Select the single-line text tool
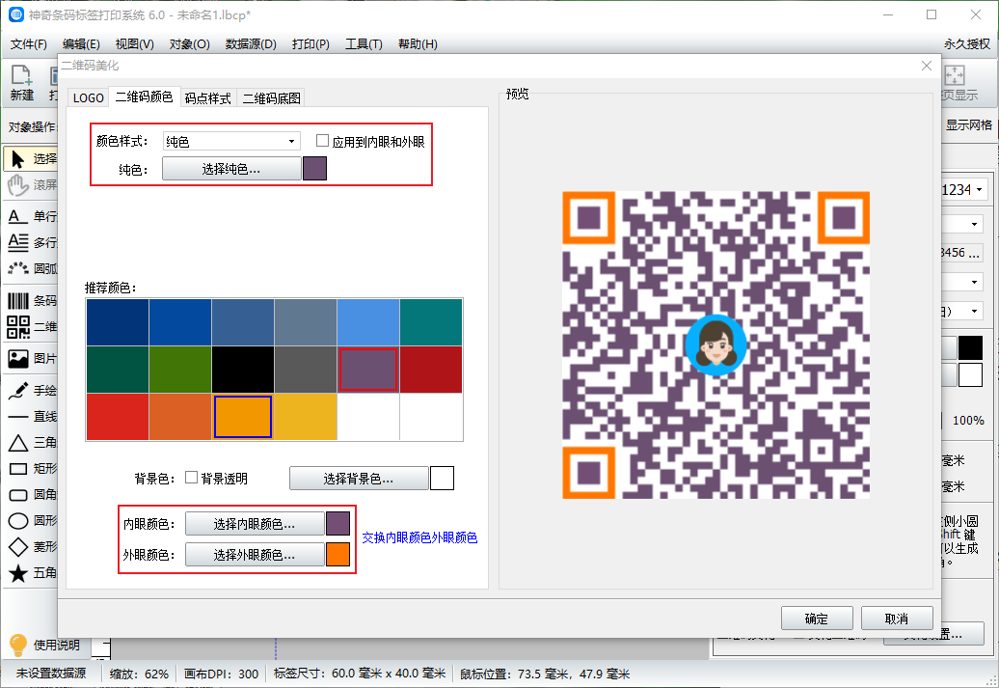Image resolution: width=999 pixels, height=688 pixels. point(18,216)
